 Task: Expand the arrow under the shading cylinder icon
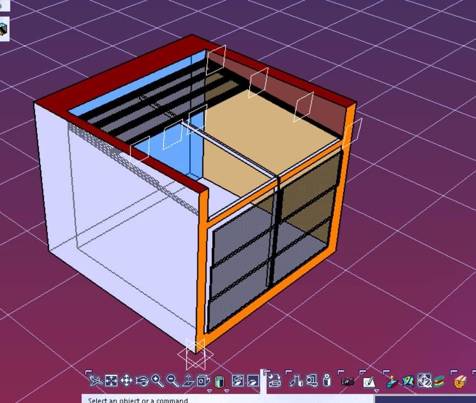click(227, 391)
